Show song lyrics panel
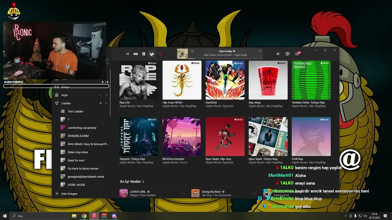Image resolution: width=392 pixels, height=220 pixels. 288,54
